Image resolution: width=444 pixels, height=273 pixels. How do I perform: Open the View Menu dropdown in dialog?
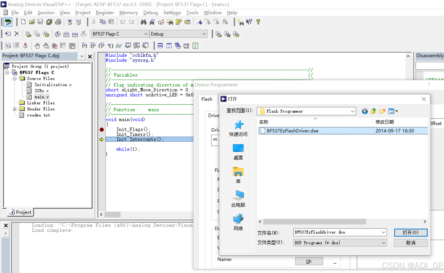[393, 111]
